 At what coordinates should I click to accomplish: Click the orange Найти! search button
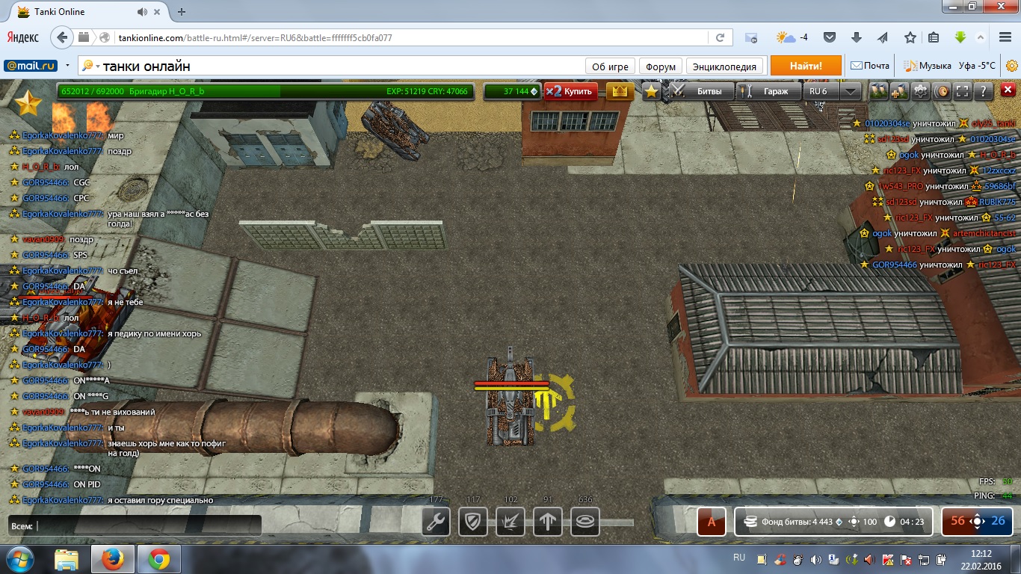[x=806, y=66]
